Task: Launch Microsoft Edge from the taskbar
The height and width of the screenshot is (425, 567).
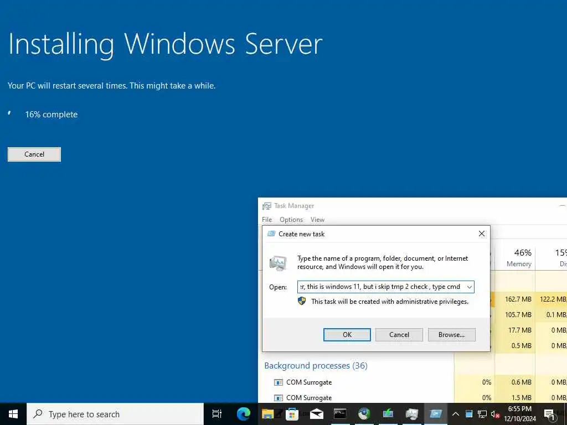Action: 244,414
